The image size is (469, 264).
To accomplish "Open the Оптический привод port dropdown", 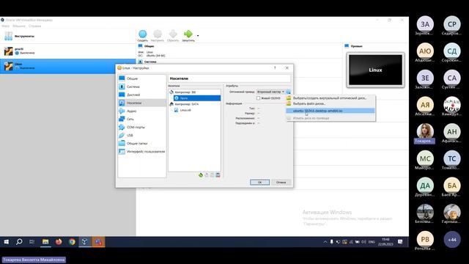I will click(x=270, y=92).
